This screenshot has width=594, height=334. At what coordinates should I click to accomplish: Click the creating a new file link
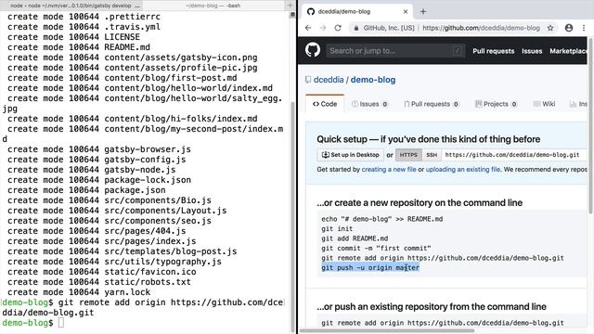coord(389,169)
